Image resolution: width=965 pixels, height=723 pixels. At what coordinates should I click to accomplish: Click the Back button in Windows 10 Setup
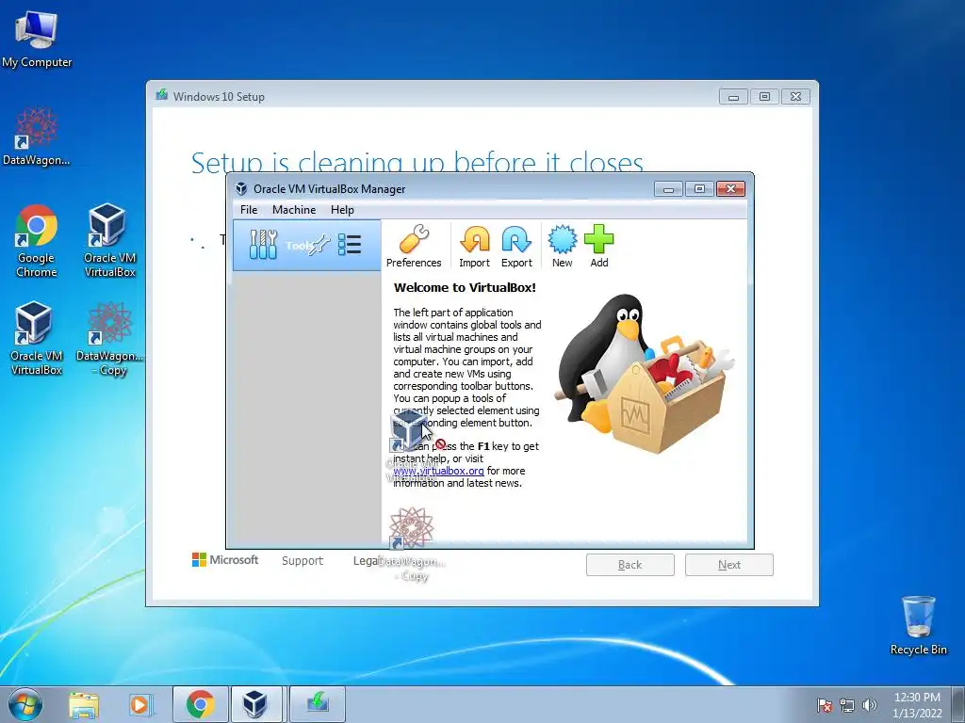click(630, 565)
